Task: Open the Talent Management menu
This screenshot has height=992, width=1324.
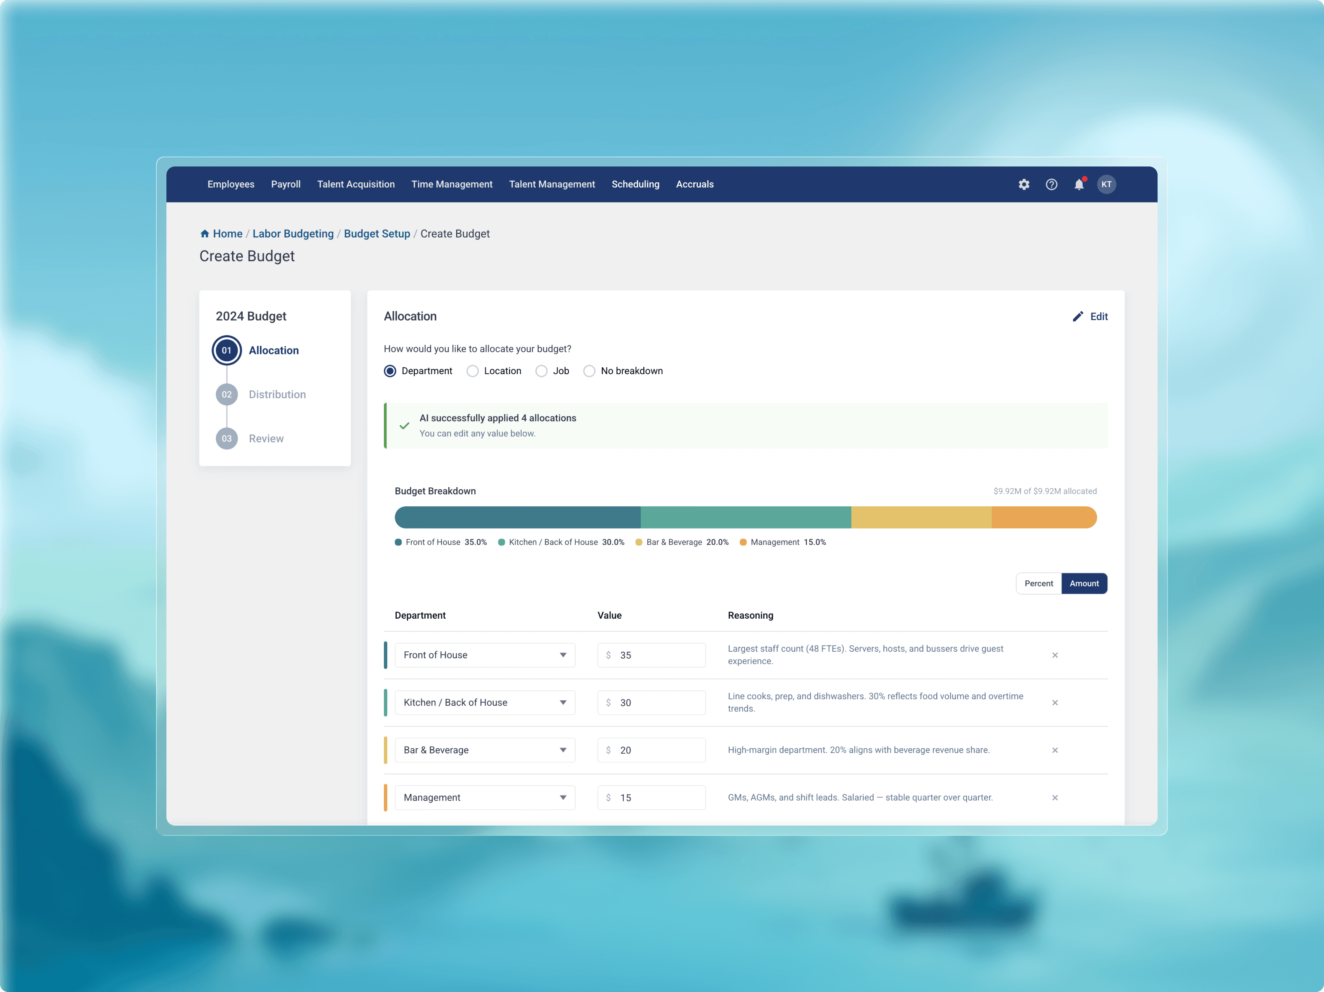Action: pos(552,184)
